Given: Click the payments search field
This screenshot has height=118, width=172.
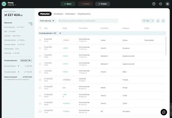Looking at the screenshot, I should tap(88, 21).
